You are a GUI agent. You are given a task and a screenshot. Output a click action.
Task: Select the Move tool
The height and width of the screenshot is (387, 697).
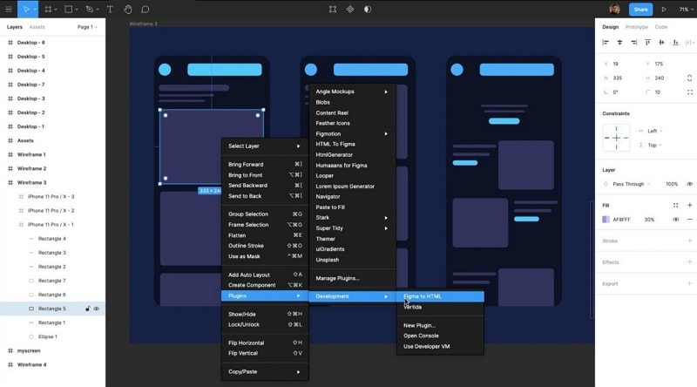26,9
